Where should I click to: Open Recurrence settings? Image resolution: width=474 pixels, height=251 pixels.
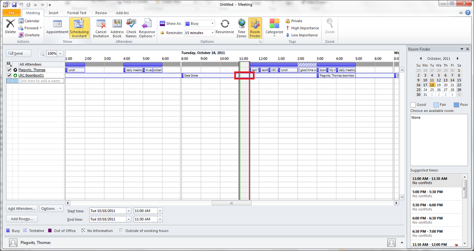[x=225, y=27]
